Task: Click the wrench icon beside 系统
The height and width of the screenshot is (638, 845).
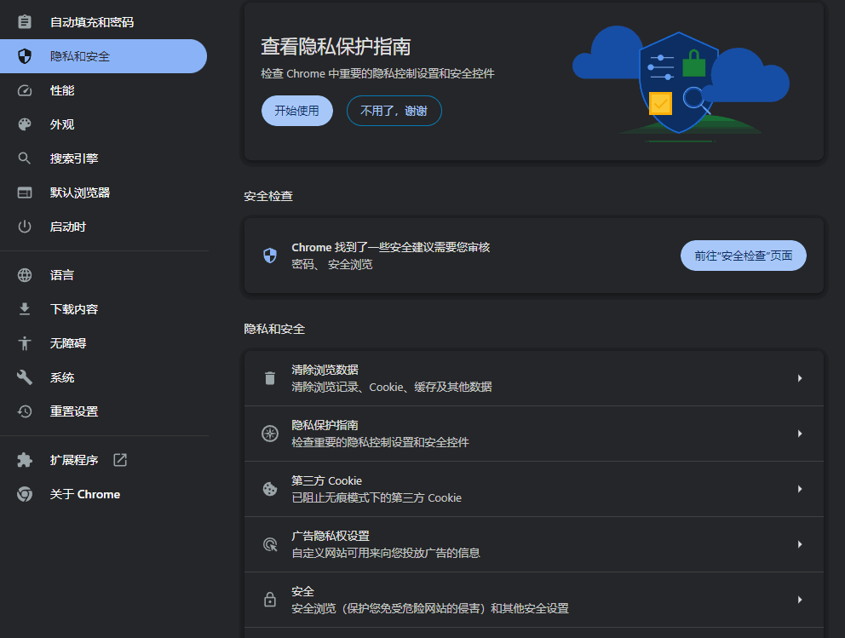Action: click(25, 377)
